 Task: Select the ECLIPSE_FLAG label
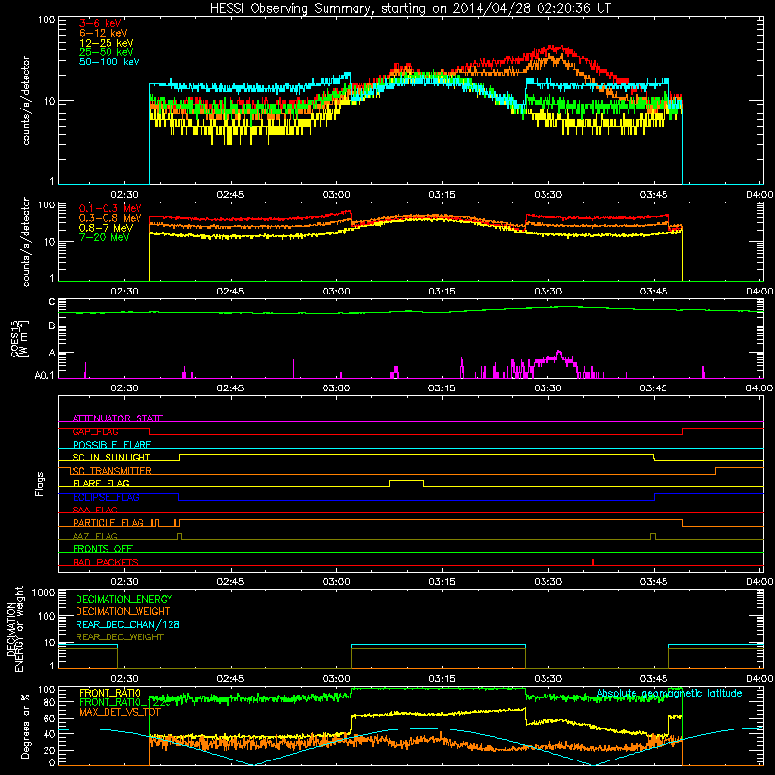click(x=106, y=497)
